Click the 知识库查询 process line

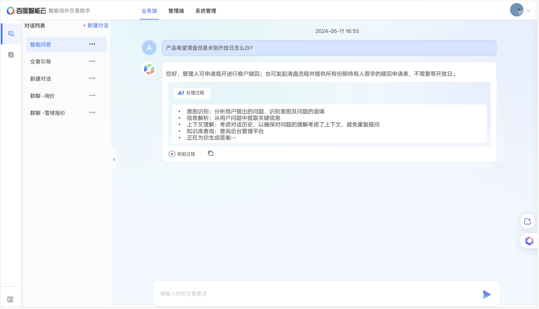coord(225,131)
